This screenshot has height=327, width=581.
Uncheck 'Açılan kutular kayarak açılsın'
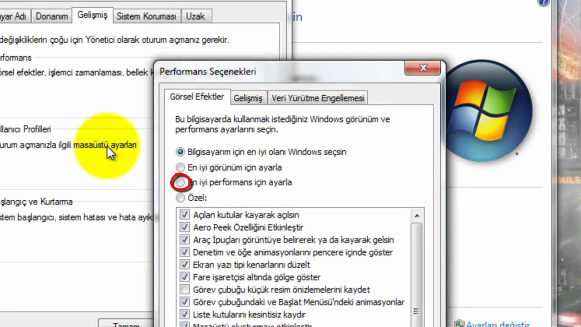coord(185,214)
